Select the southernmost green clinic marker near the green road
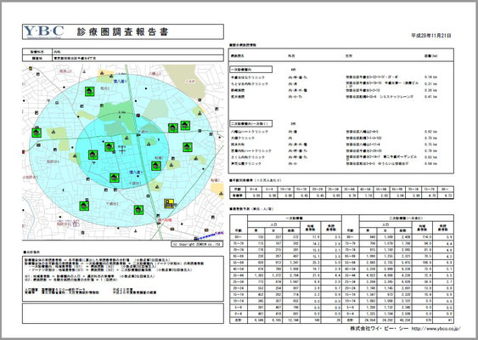The image size is (478, 340). pos(138,210)
